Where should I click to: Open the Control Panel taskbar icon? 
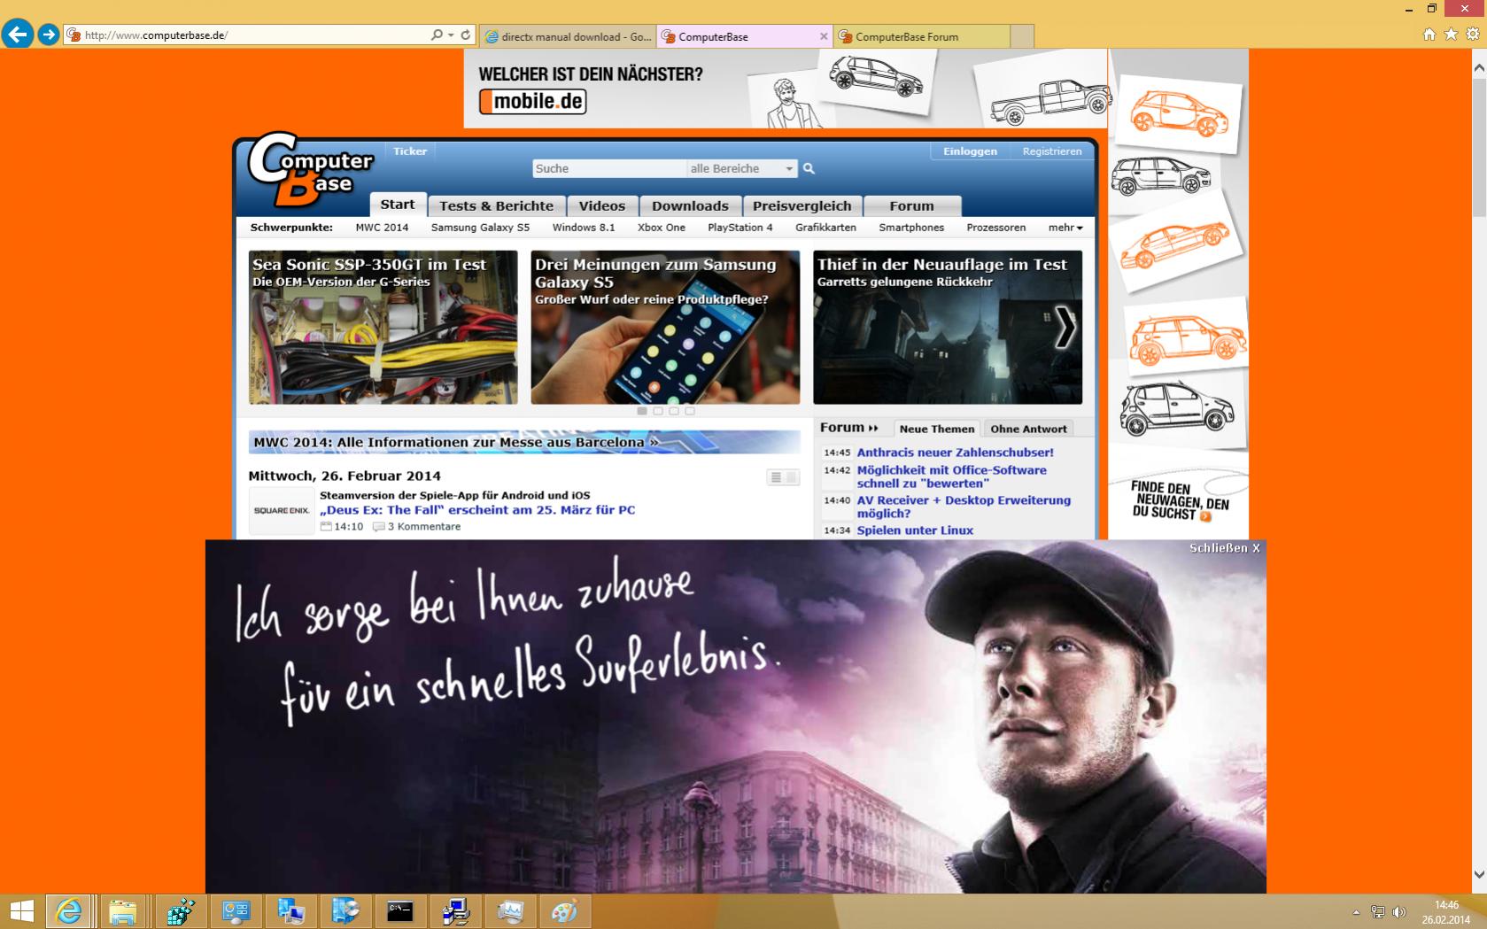(x=236, y=911)
